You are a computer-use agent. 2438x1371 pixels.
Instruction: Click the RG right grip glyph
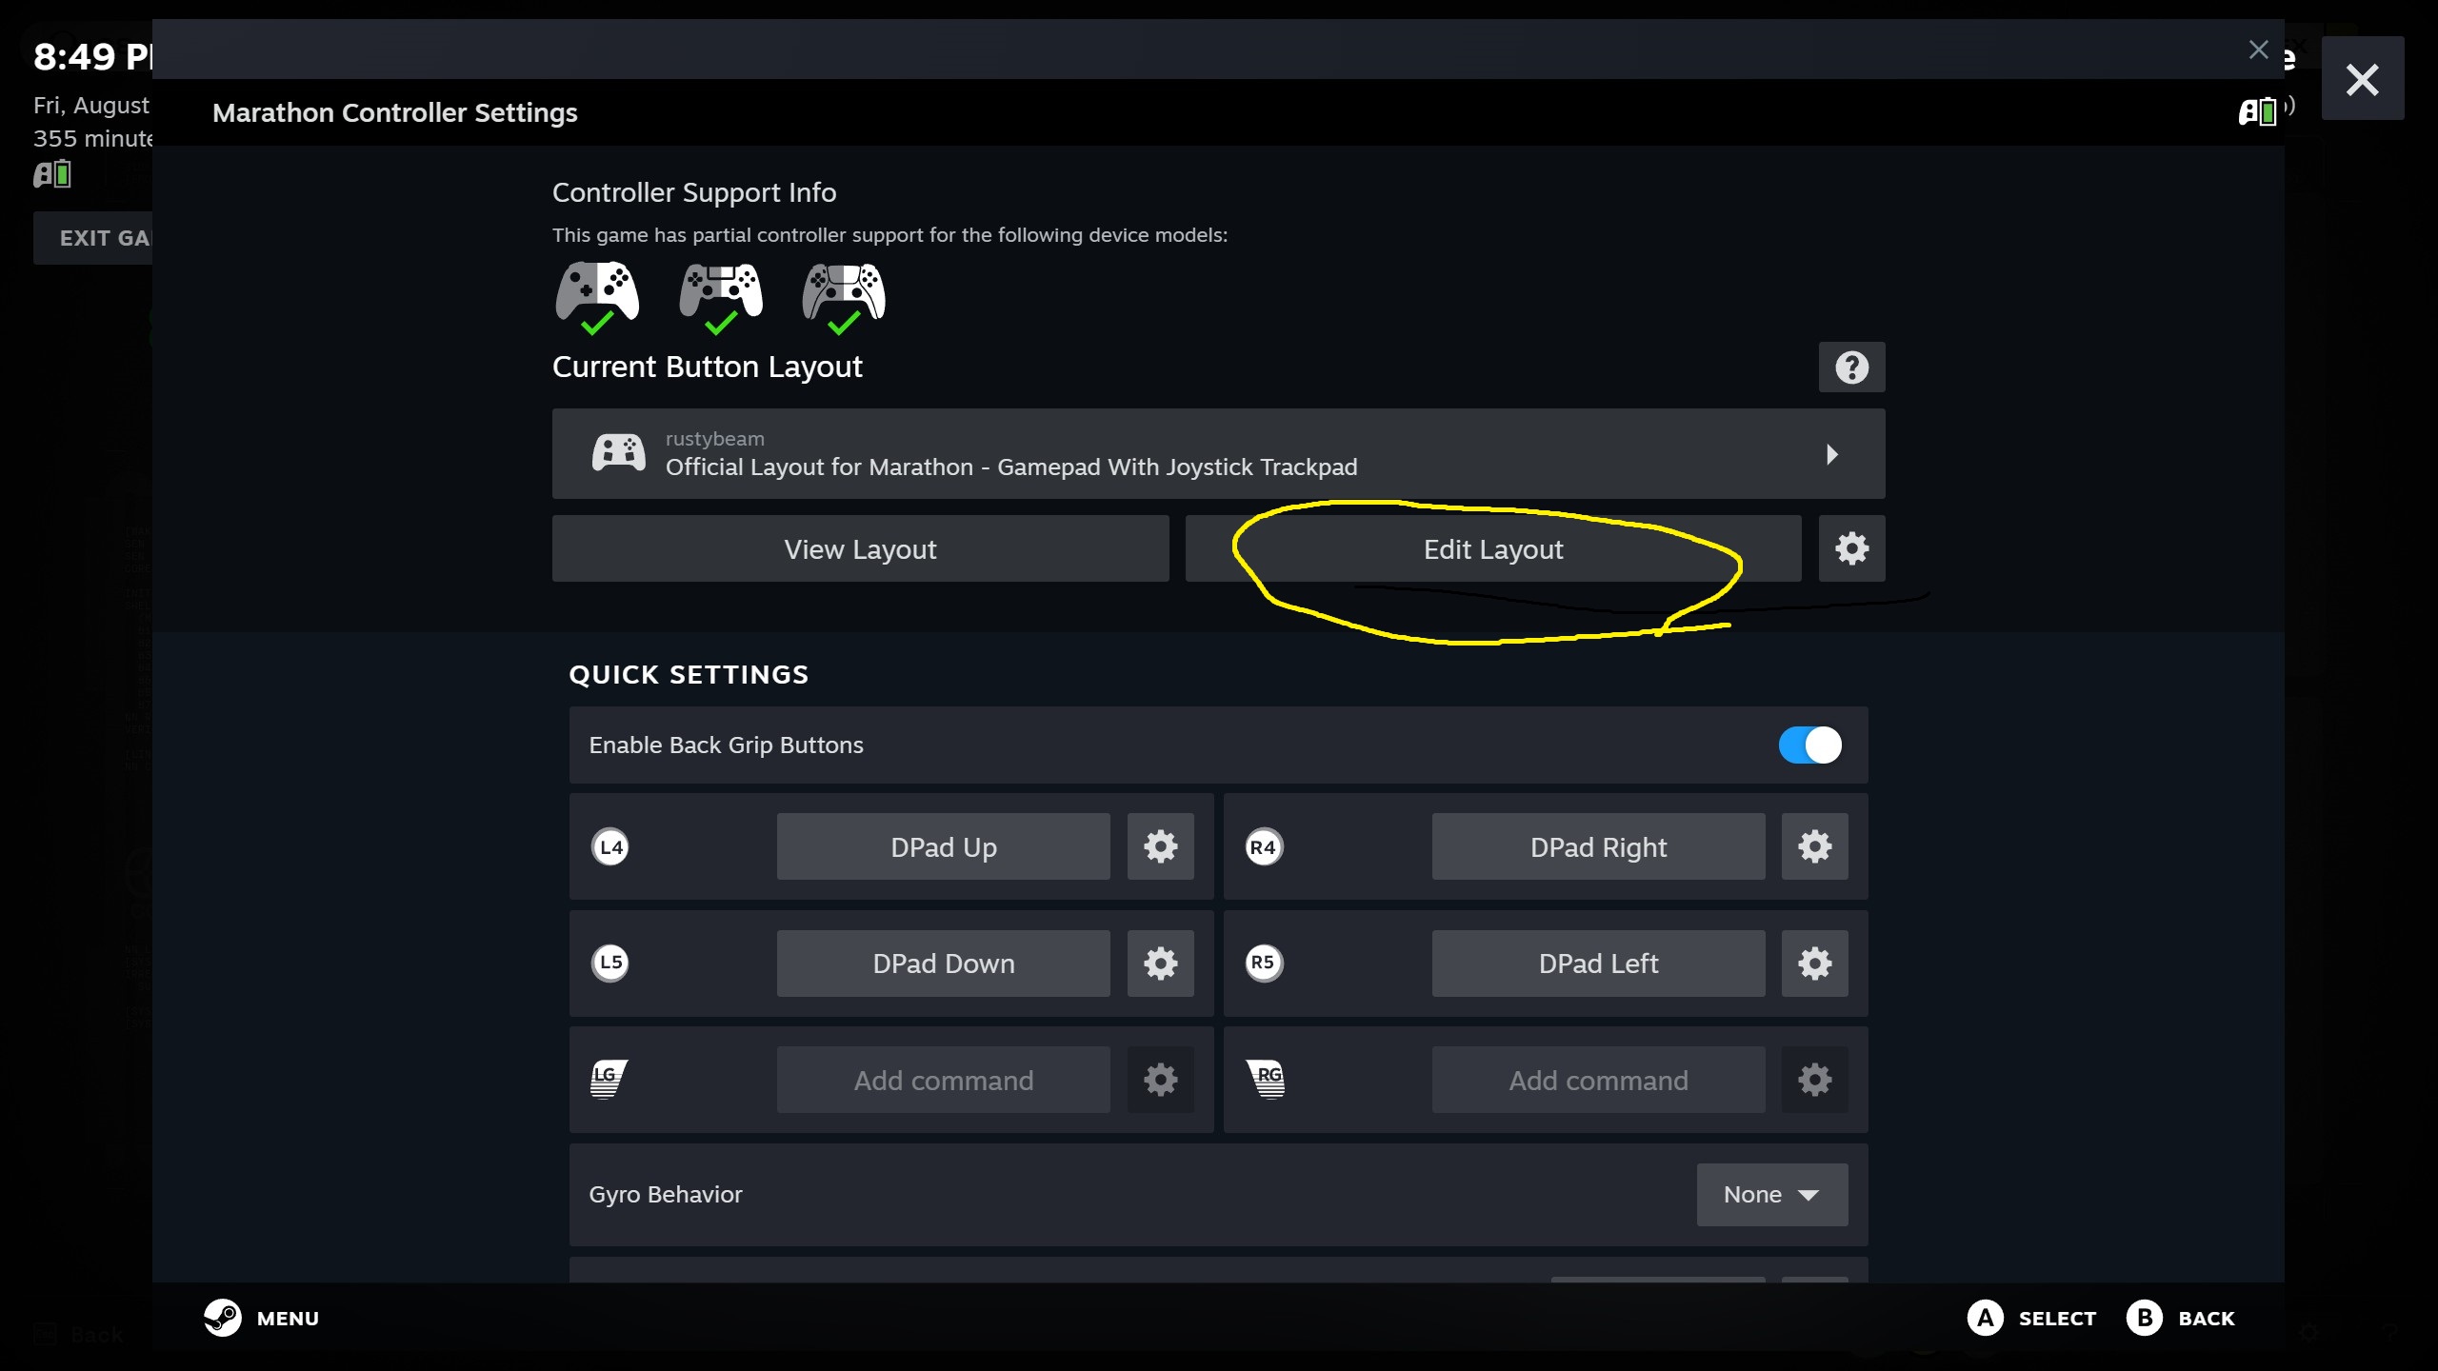pyautogui.click(x=1266, y=1079)
